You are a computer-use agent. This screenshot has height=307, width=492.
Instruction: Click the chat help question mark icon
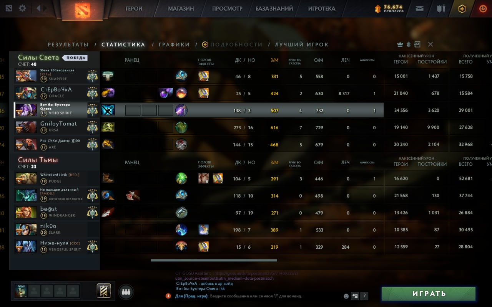point(364,296)
